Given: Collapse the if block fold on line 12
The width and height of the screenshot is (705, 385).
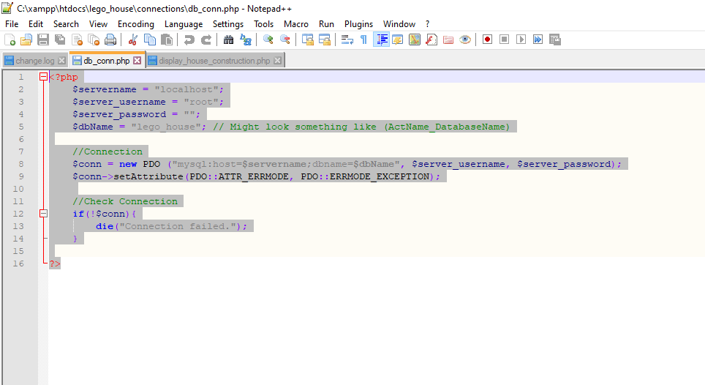Looking at the screenshot, I should click(x=43, y=214).
